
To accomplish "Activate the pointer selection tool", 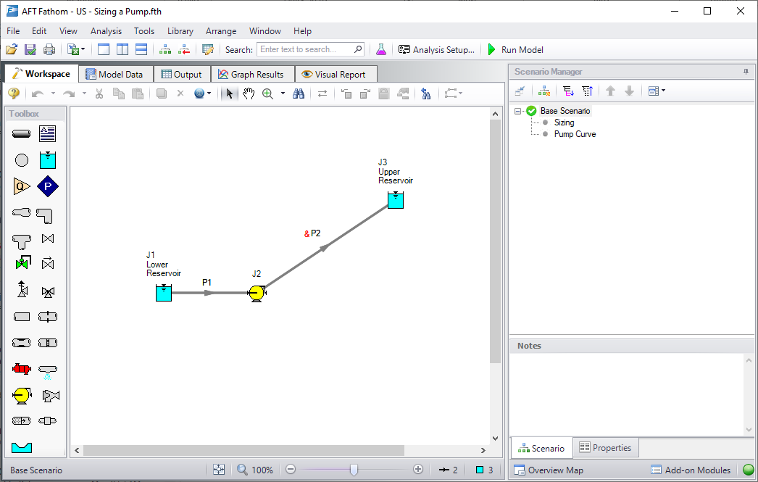I will tap(229, 94).
